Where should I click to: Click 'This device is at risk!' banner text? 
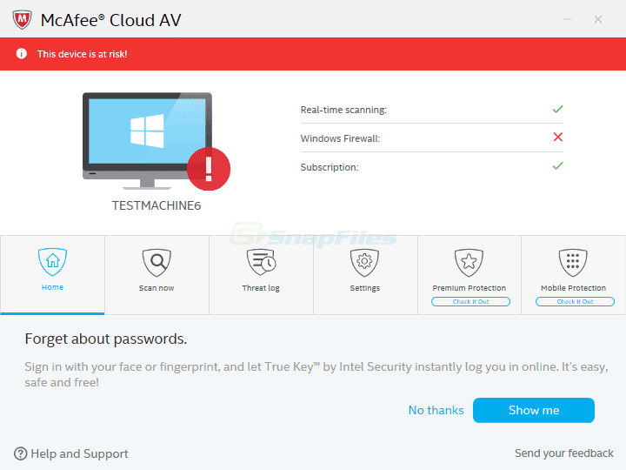point(83,54)
